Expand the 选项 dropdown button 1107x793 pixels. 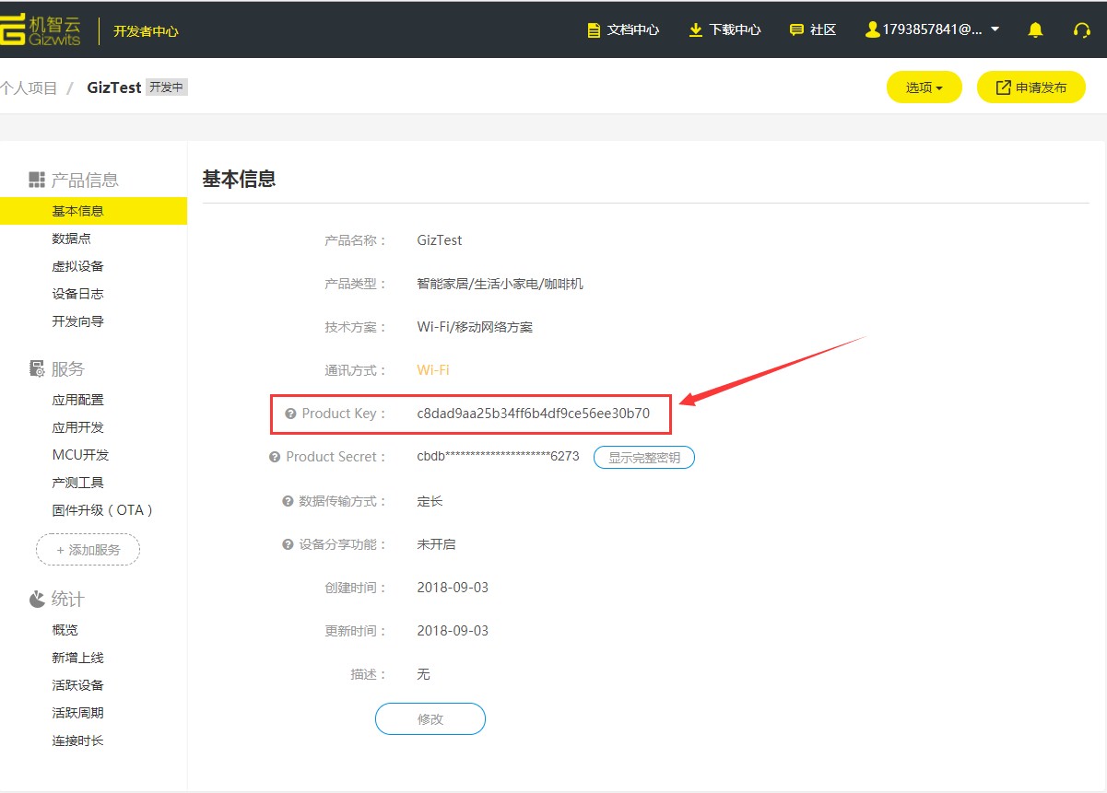tap(924, 87)
